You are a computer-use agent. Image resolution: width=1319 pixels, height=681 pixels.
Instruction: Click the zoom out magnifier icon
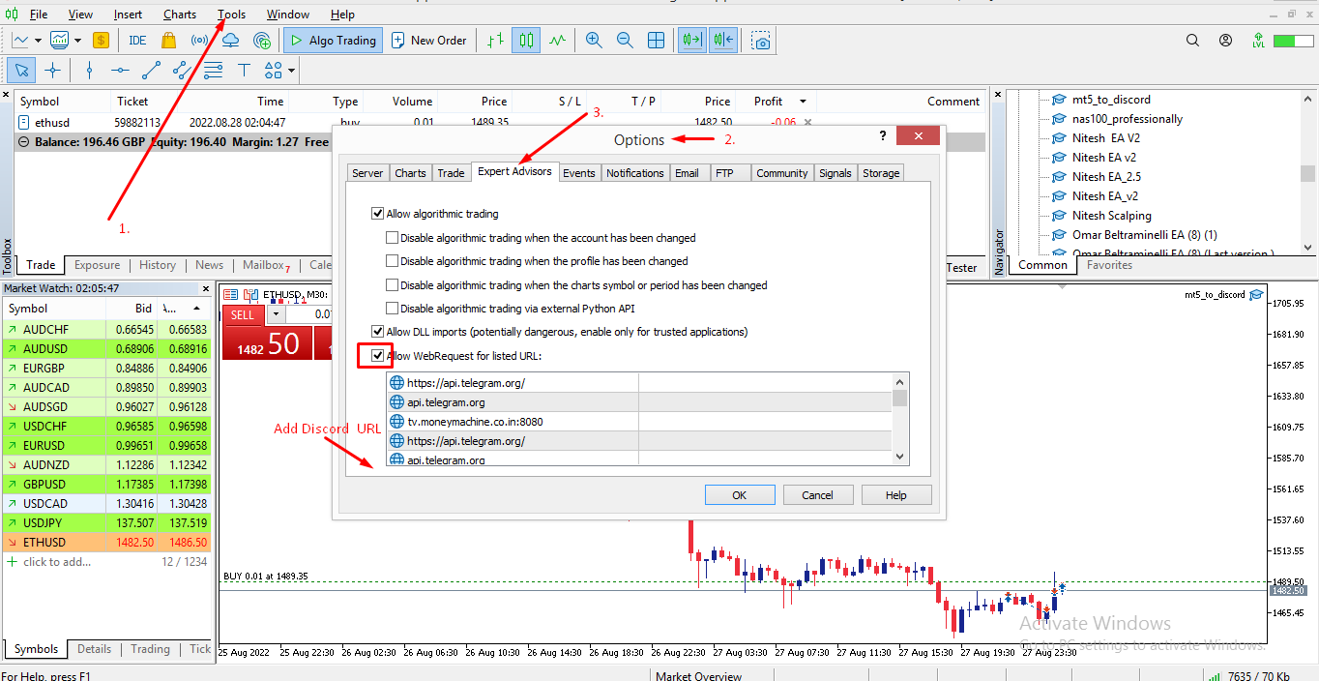pos(625,41)
